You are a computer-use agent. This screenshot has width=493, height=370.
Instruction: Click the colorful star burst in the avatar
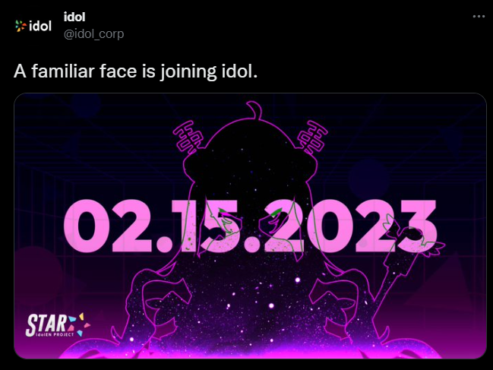pyautogui.click(x=21, y=26)
